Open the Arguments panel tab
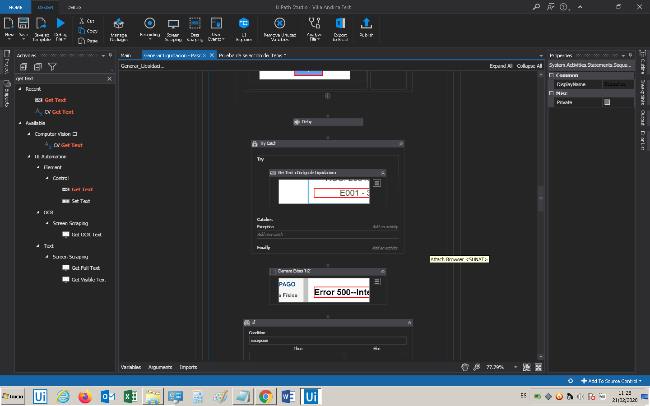 pyautogui.click(x=160, y=367)
